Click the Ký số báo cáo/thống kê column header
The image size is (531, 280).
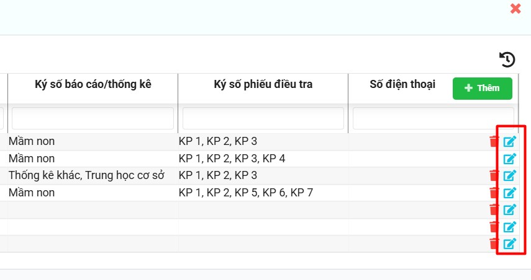pos(93,84)
